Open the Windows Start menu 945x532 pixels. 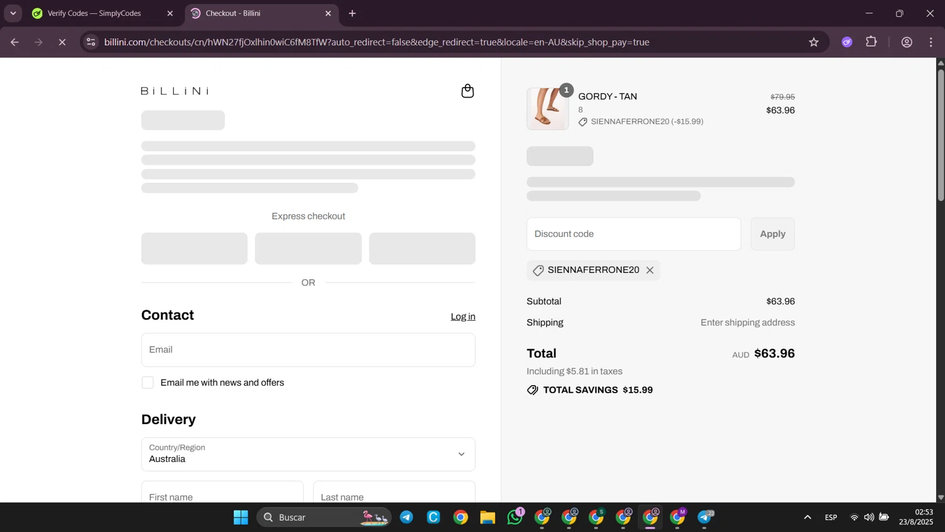(241, 518)
